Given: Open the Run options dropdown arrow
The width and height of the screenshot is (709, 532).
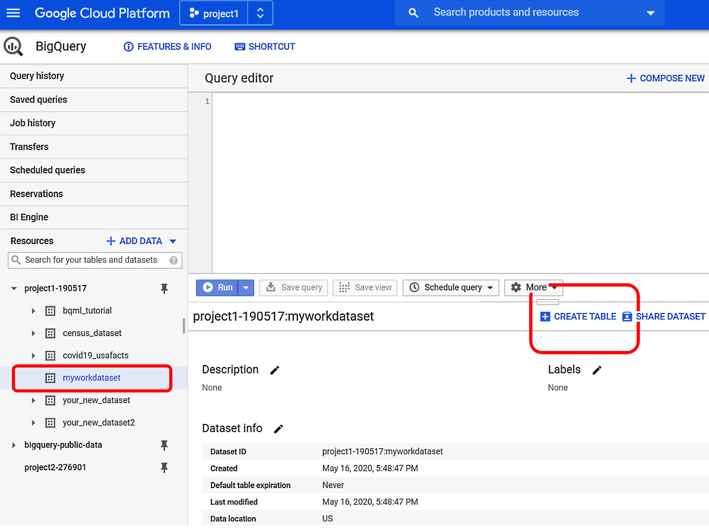Looking at the screenshot, I should (x=246, y=287).
